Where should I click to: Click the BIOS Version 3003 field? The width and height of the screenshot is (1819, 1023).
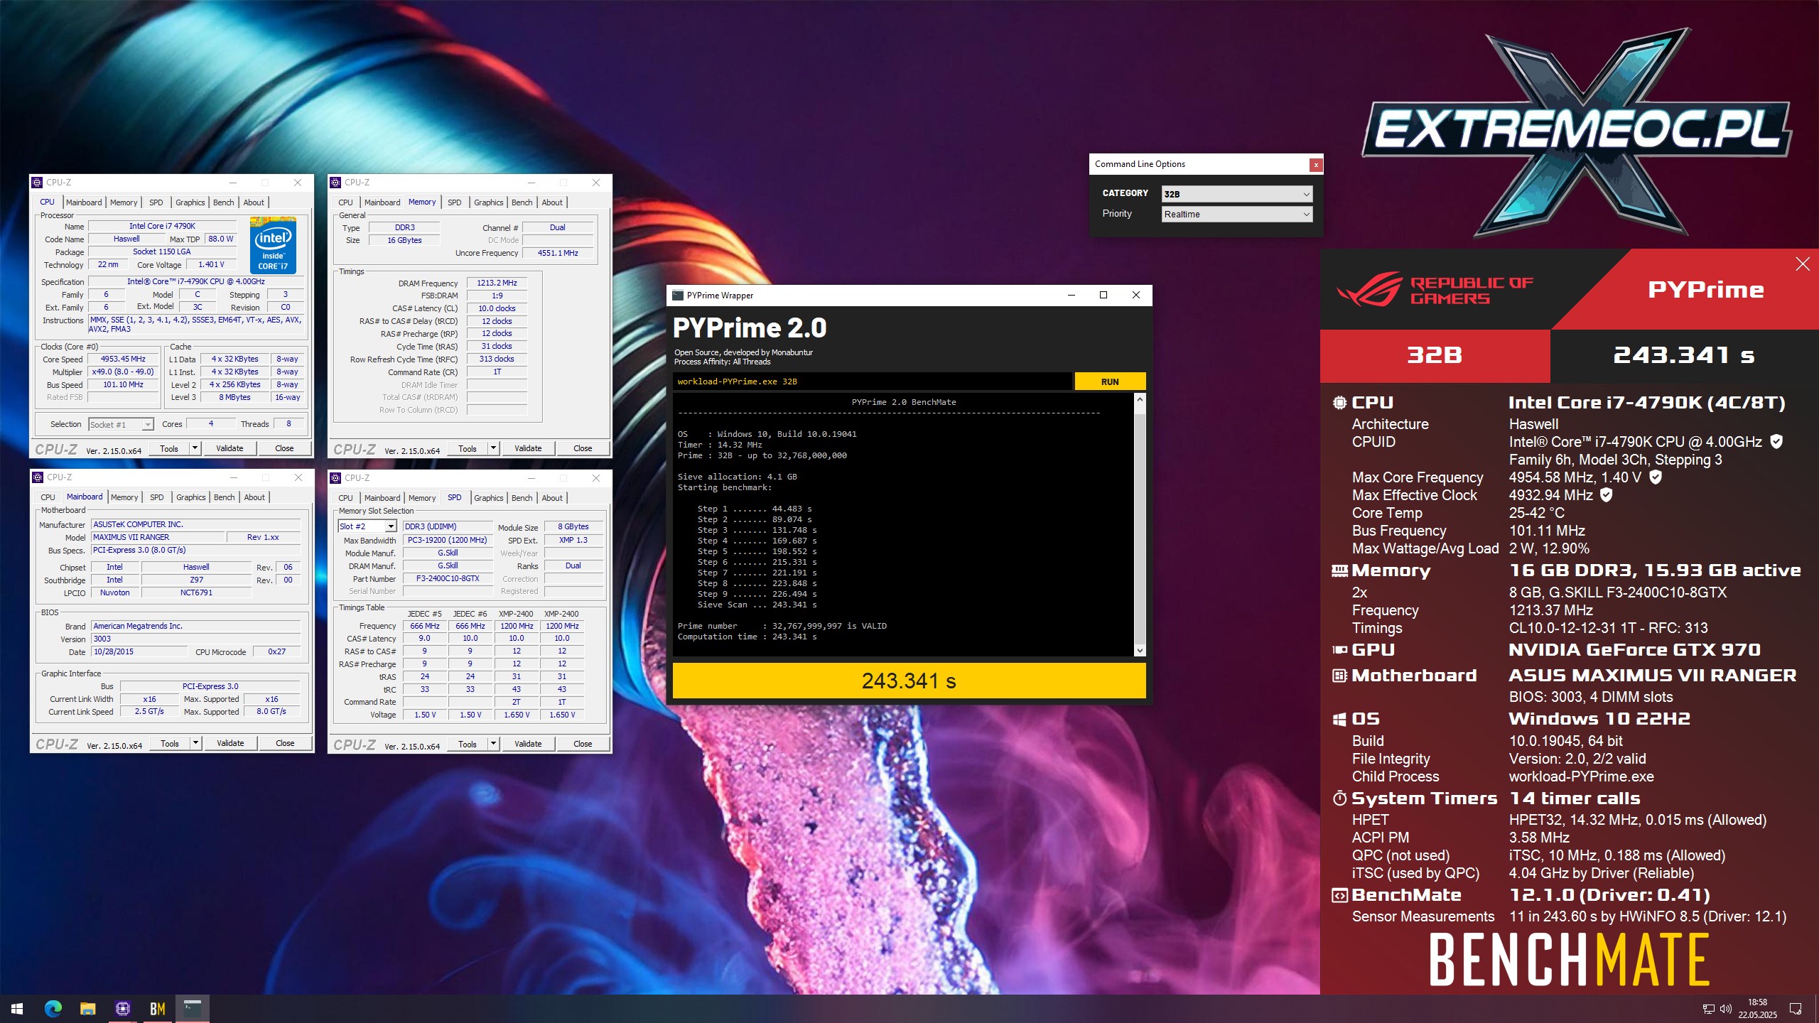(x=196, y=639)
